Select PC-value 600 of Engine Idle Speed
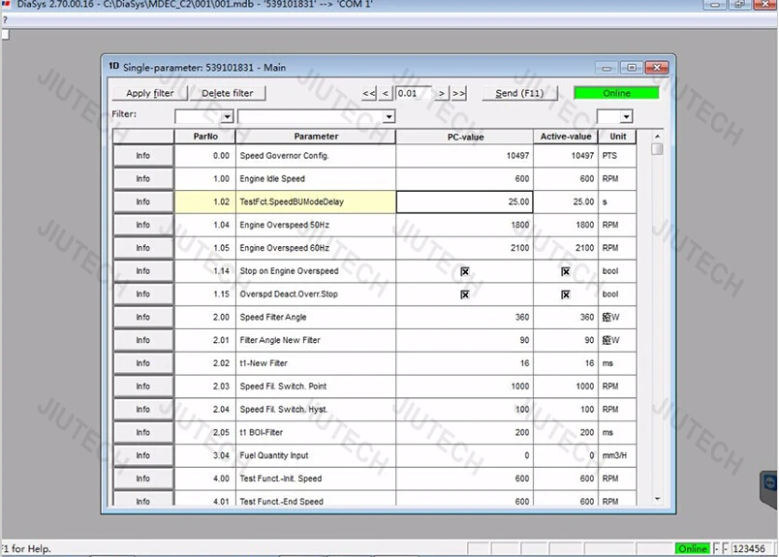The width and height of the screenshot is (779, 557). point(464,179)
